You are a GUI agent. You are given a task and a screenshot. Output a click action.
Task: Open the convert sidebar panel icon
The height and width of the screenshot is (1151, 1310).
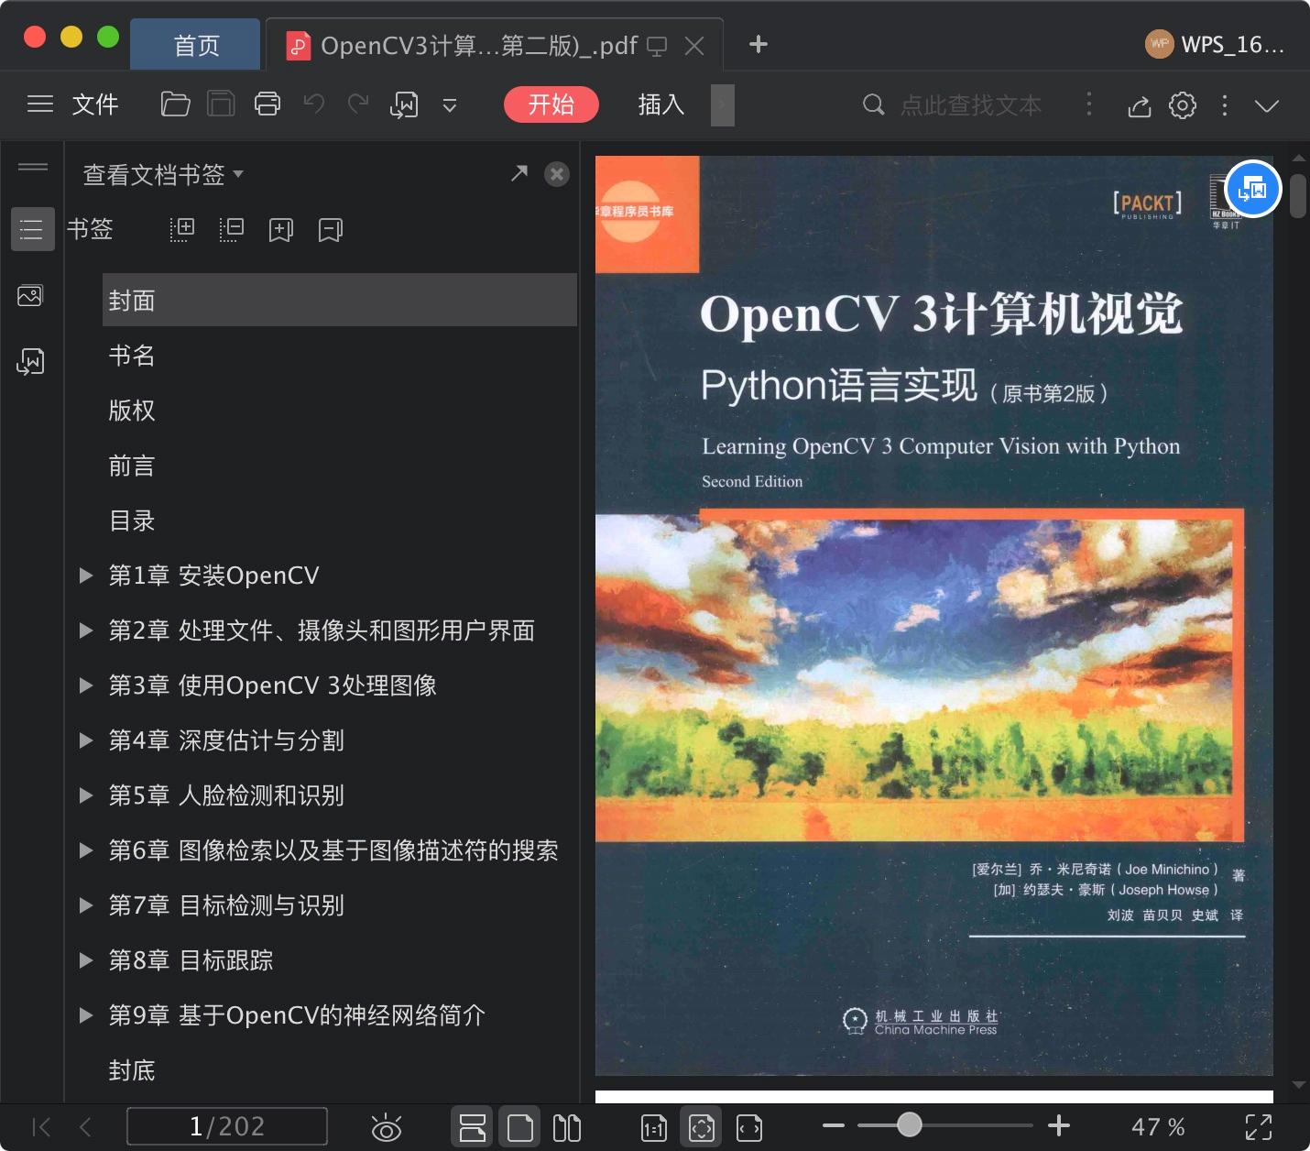[30, 361]
